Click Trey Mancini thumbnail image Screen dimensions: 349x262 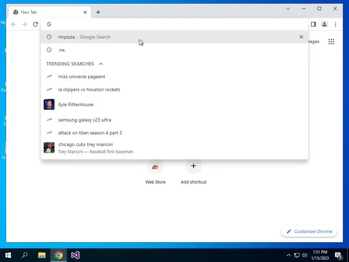[49, 148]
